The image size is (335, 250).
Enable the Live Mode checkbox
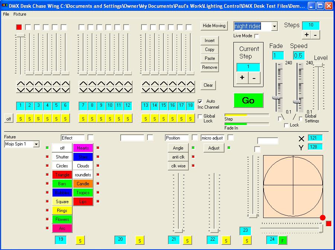click(256, 36)
